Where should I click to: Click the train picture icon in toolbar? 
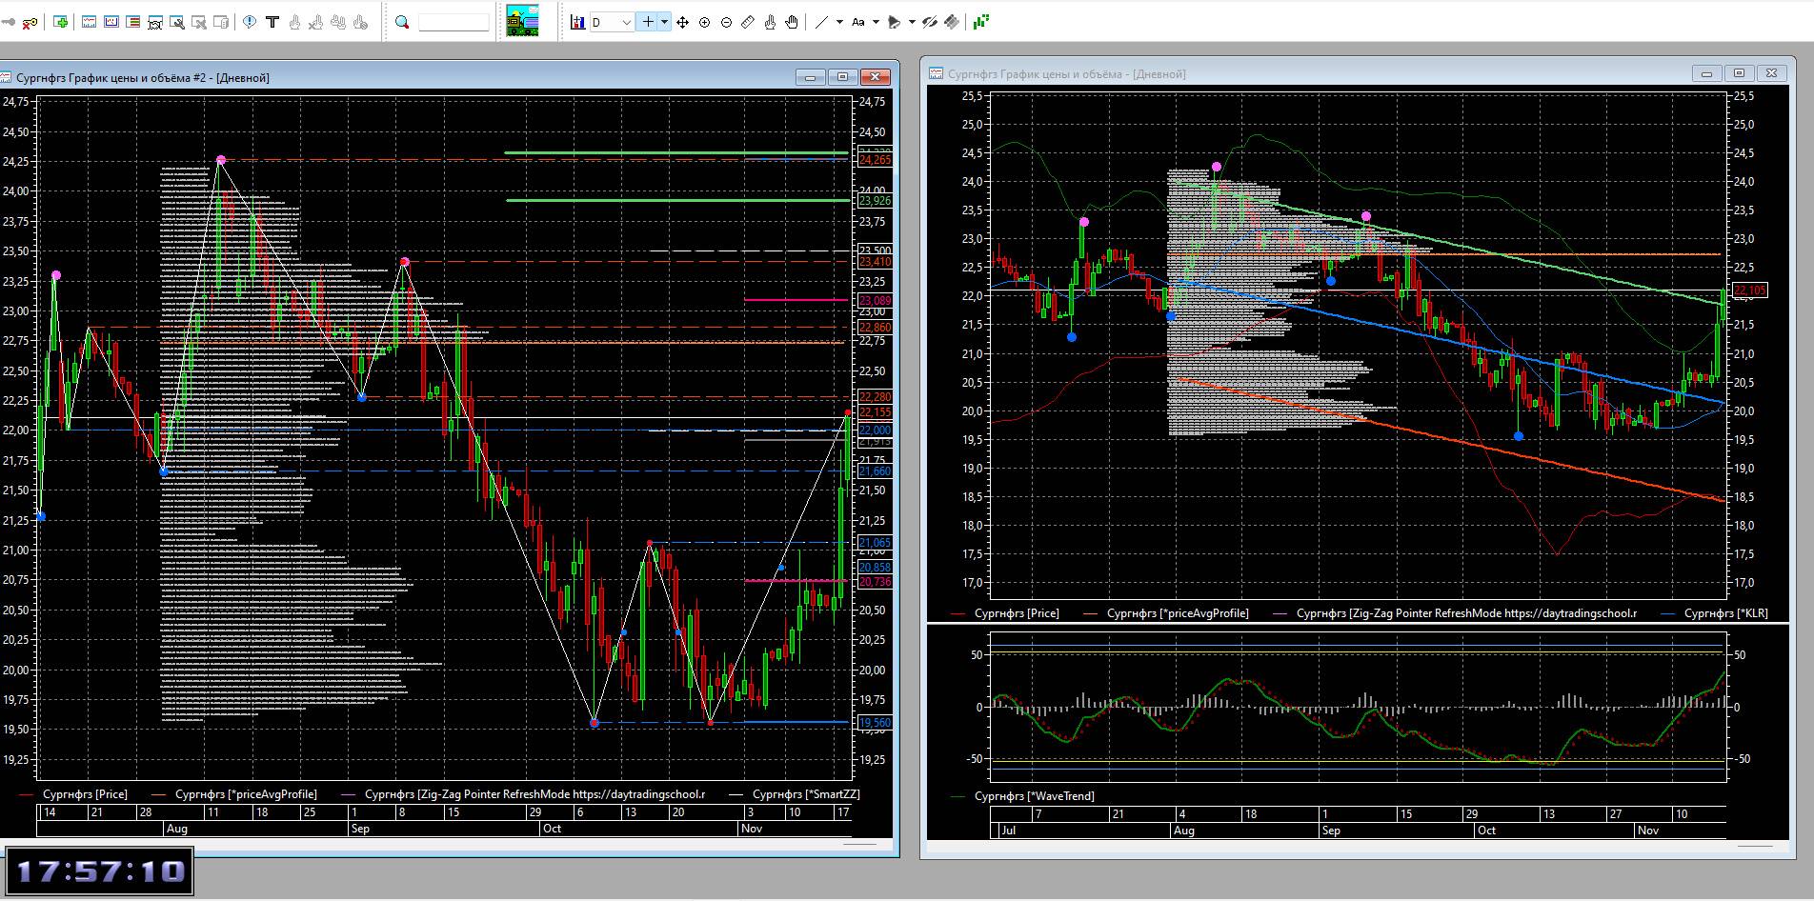pos(522,21)
